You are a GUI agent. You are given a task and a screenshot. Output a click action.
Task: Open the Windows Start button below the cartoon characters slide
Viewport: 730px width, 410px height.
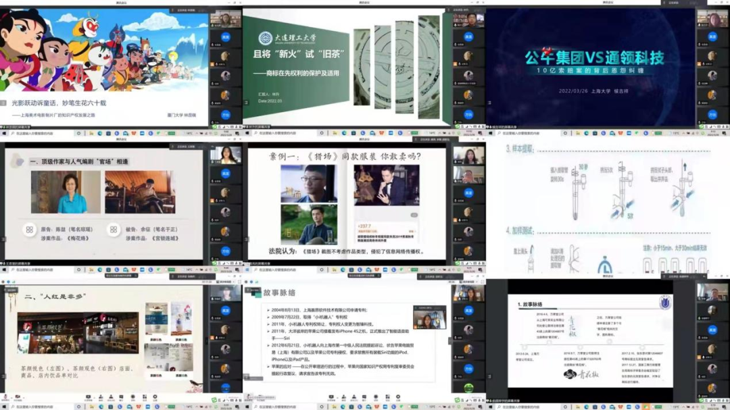point(3,133)
